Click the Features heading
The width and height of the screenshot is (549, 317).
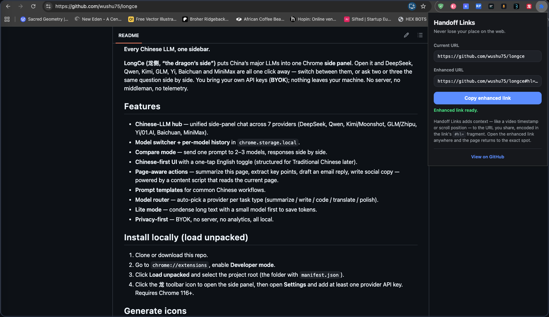[142, 106]
